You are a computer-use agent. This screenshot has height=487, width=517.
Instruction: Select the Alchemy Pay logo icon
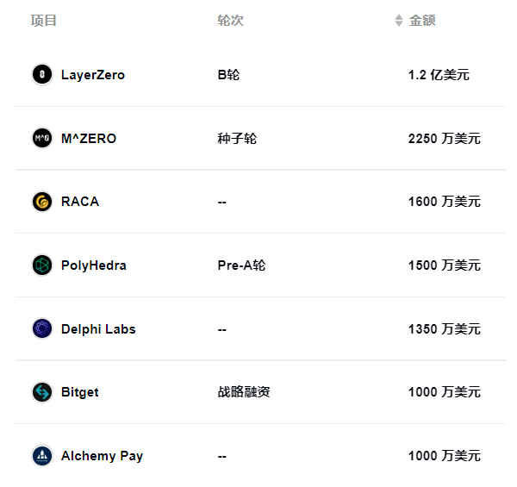(42, 456)
